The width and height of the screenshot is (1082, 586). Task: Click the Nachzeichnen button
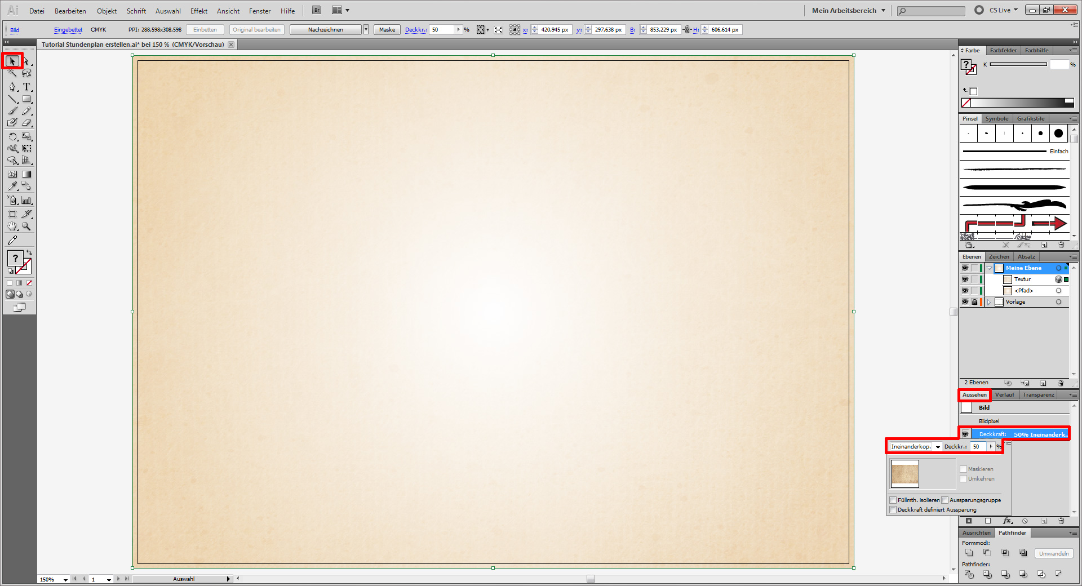(325, 30)
